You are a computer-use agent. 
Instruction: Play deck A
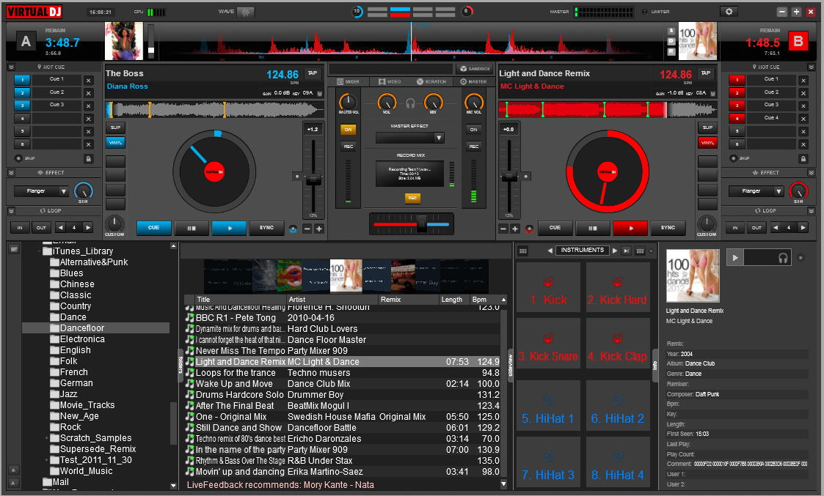tap(229, 228)
